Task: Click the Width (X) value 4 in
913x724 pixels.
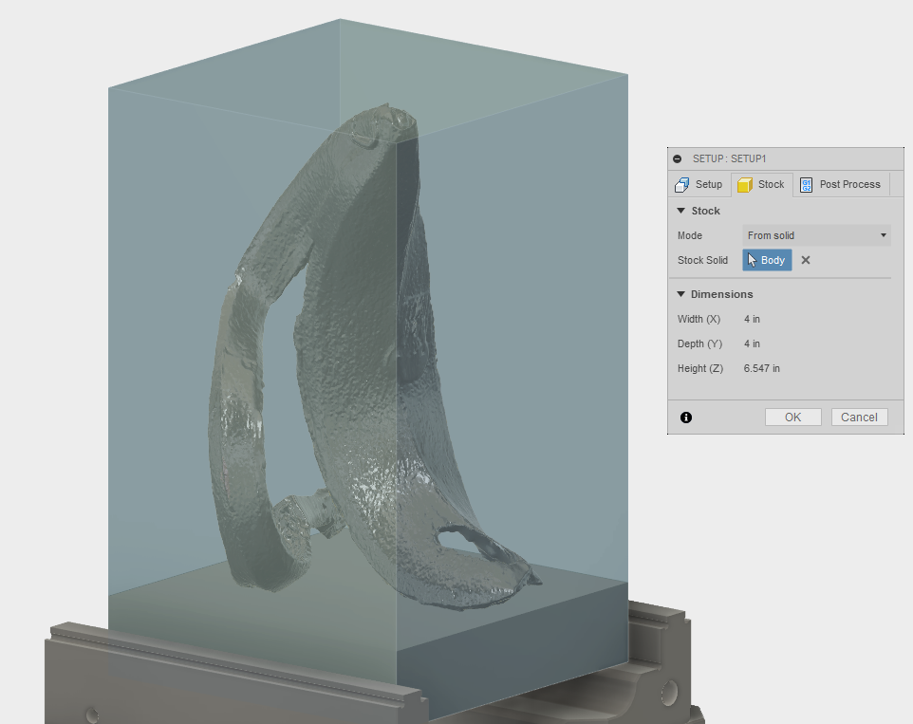Action: tap(752, 319)
